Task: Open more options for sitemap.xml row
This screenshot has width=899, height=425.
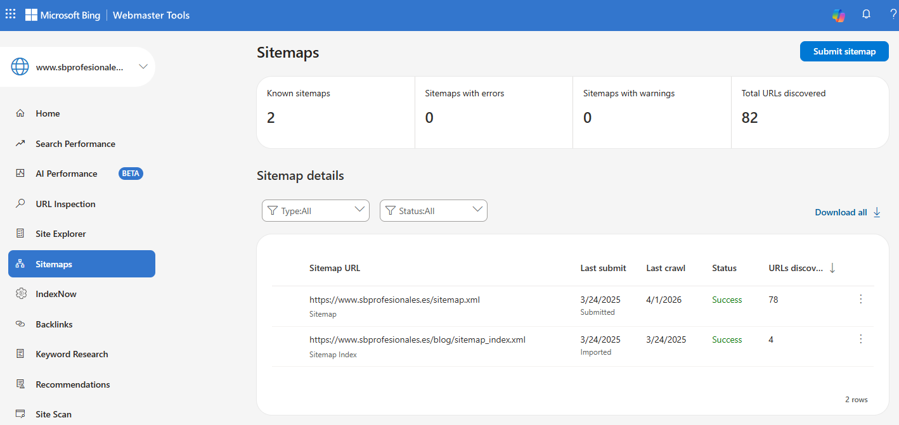Action: point(860,299)
